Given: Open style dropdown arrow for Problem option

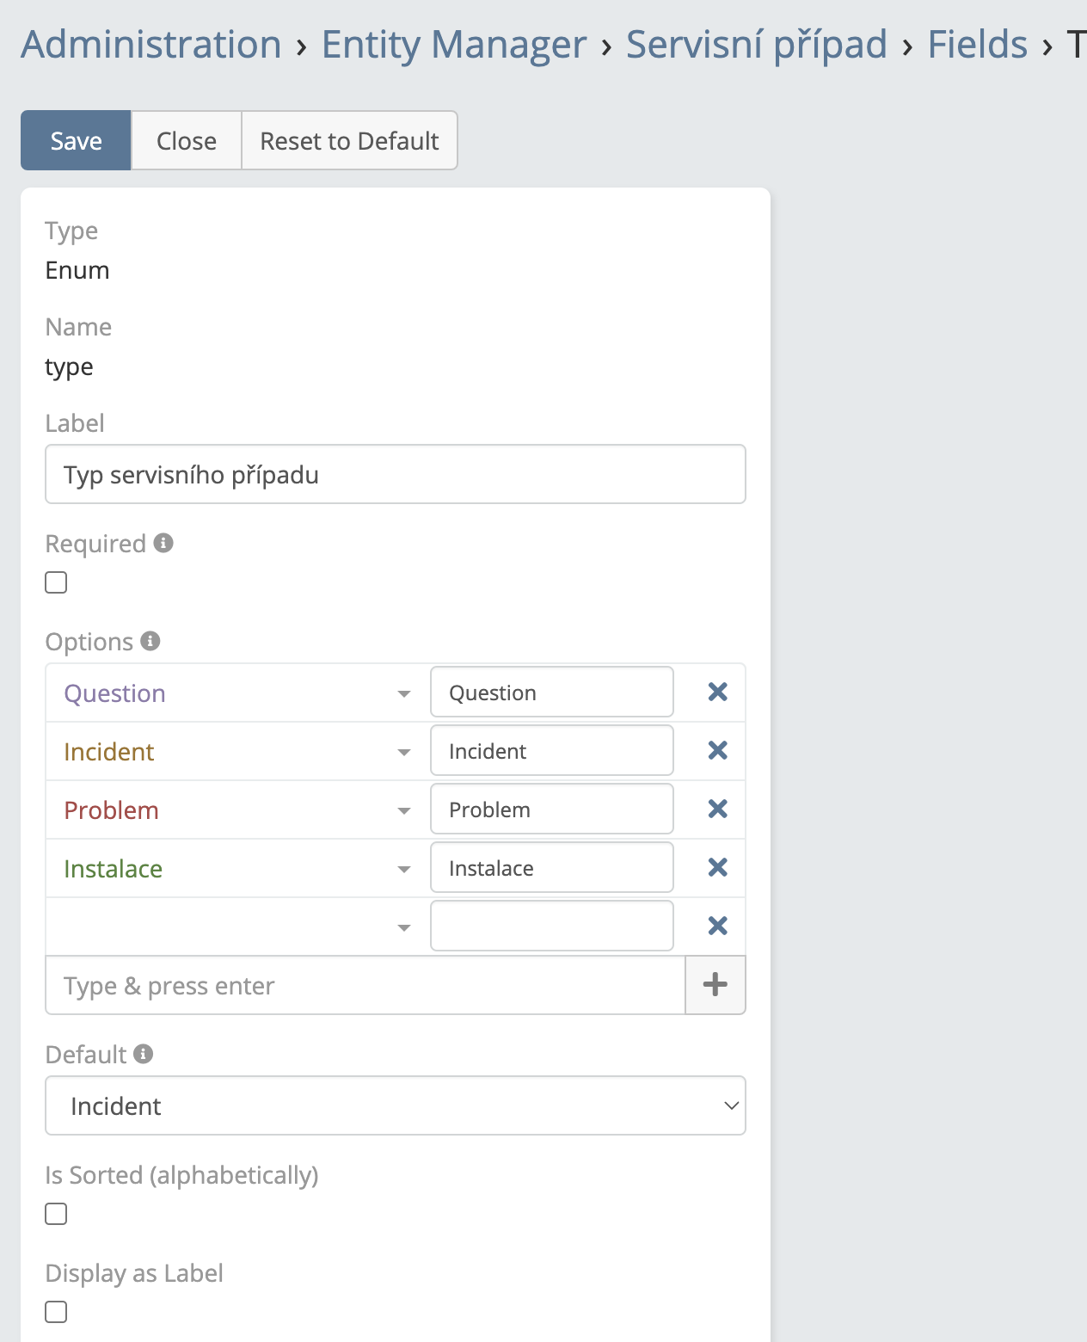Looking at the screenshot, I should [403, 811].
